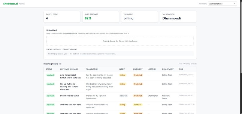The height and width of the screenshot is (114, 242).
Task: Click Network Team department cell
Action: [166, 97]
